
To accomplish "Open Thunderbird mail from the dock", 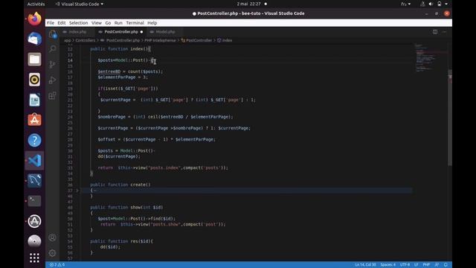I will tap(35, 39).
